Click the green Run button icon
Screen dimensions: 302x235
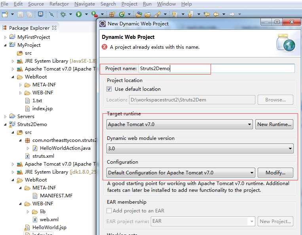point(79,14)
